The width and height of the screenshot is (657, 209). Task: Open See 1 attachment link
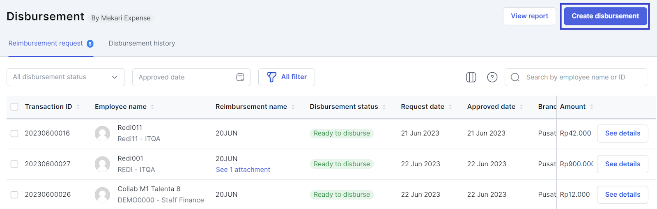[x=243, y=170]
